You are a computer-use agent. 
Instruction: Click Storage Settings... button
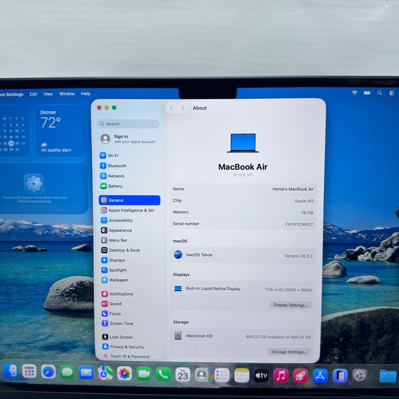[x=289, y=351]
